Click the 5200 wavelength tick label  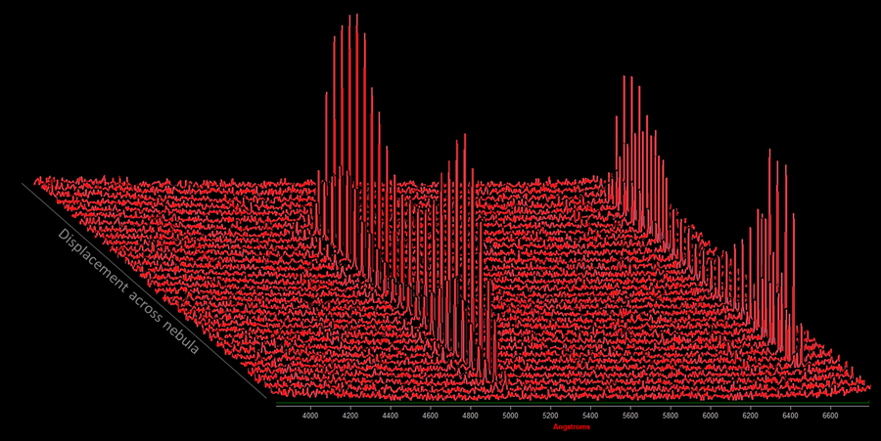[551, 416]
